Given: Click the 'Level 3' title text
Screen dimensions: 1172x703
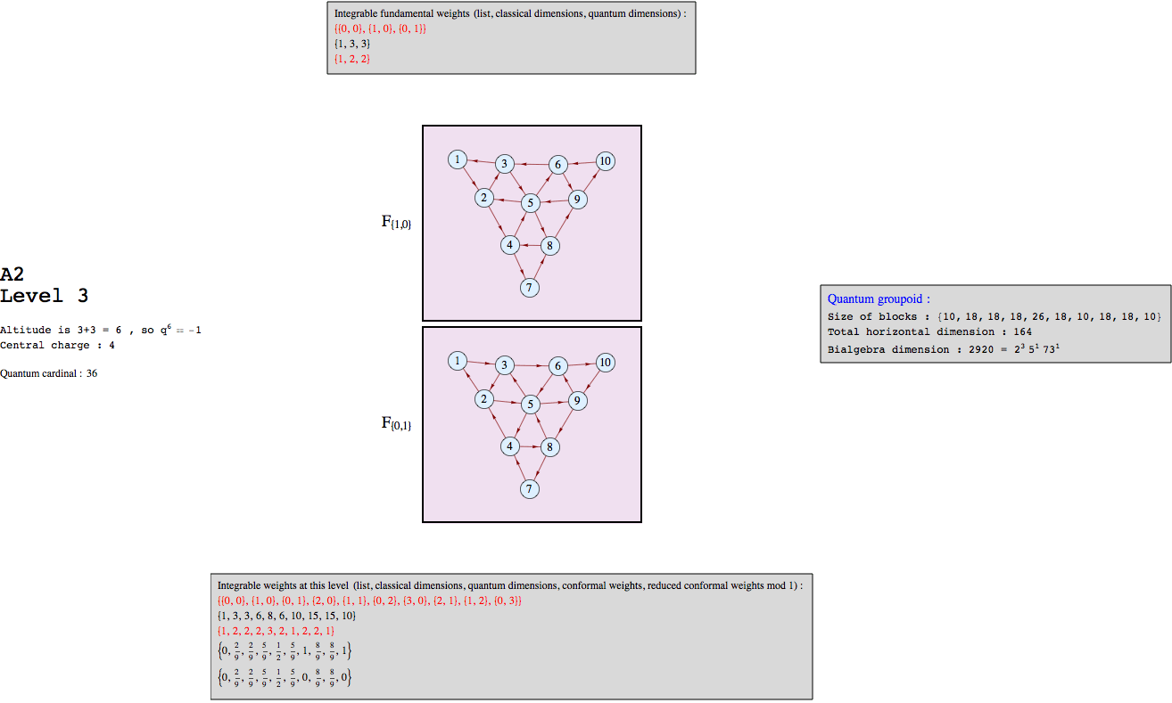Looking at the screenshot, I should (45, 296).
